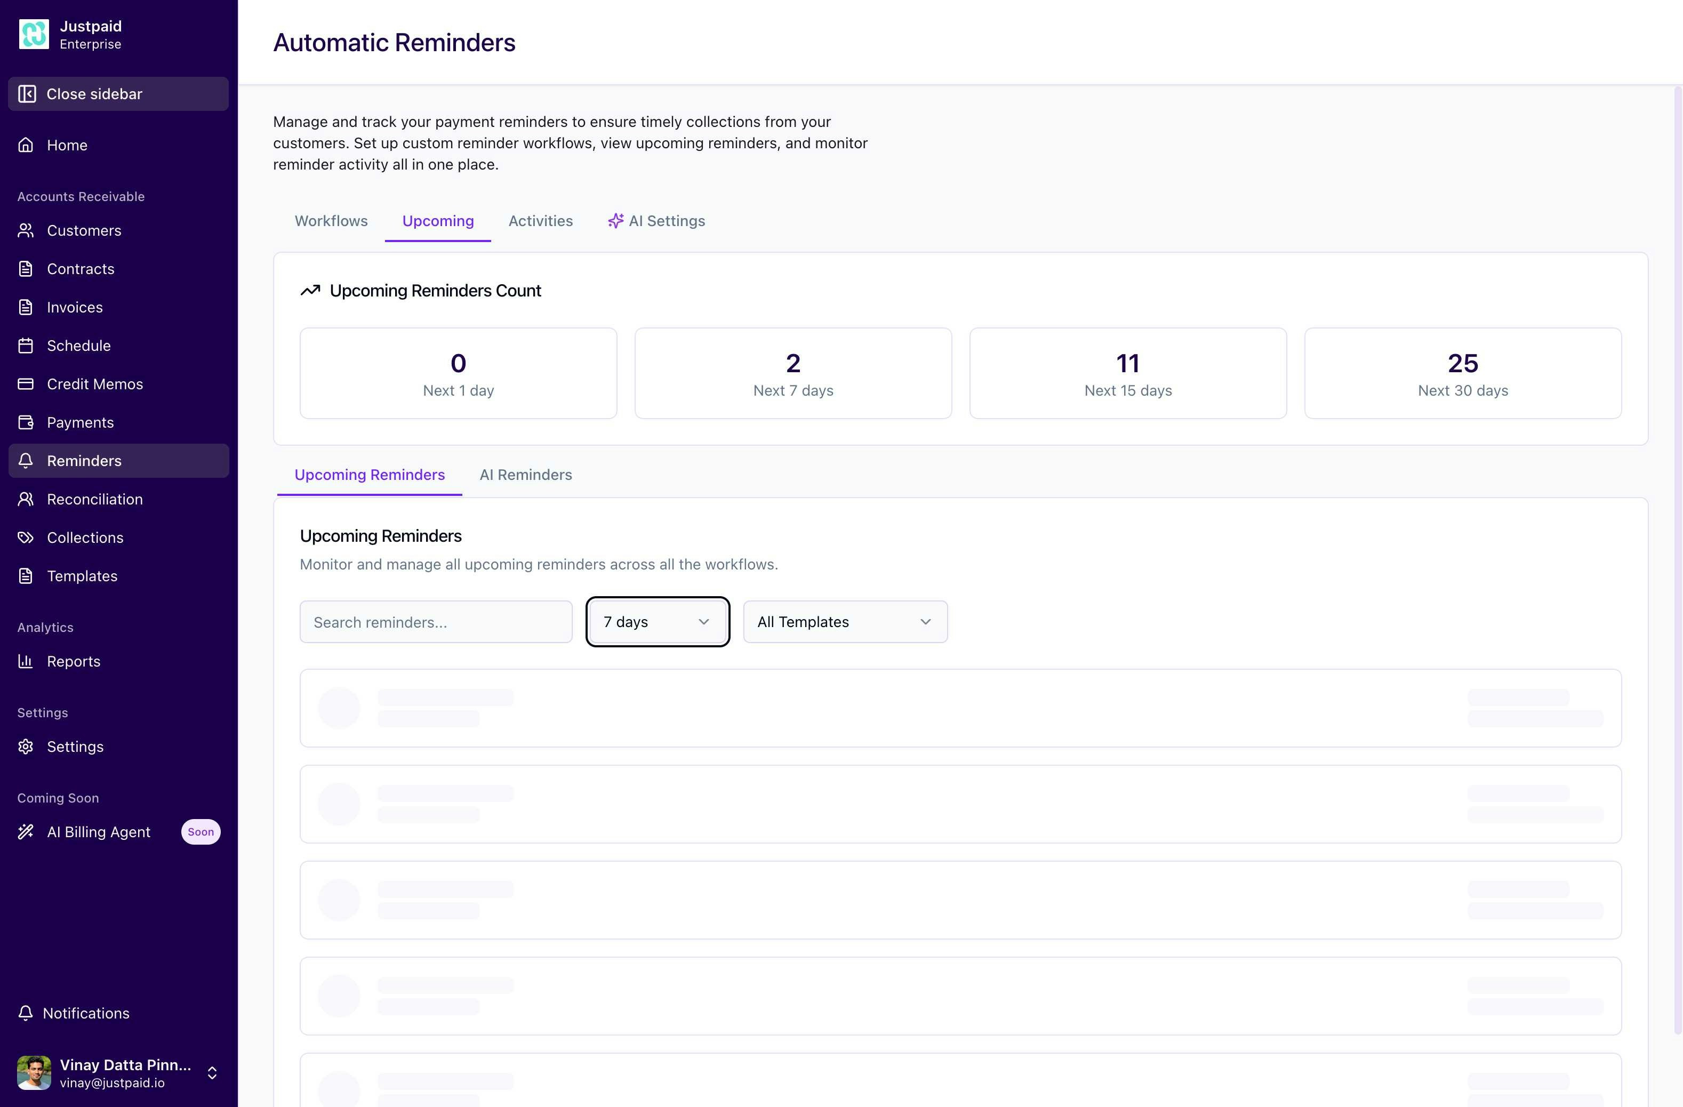
Task: Click the Notifications bell near the bottom
Action: pos(26,1013)
